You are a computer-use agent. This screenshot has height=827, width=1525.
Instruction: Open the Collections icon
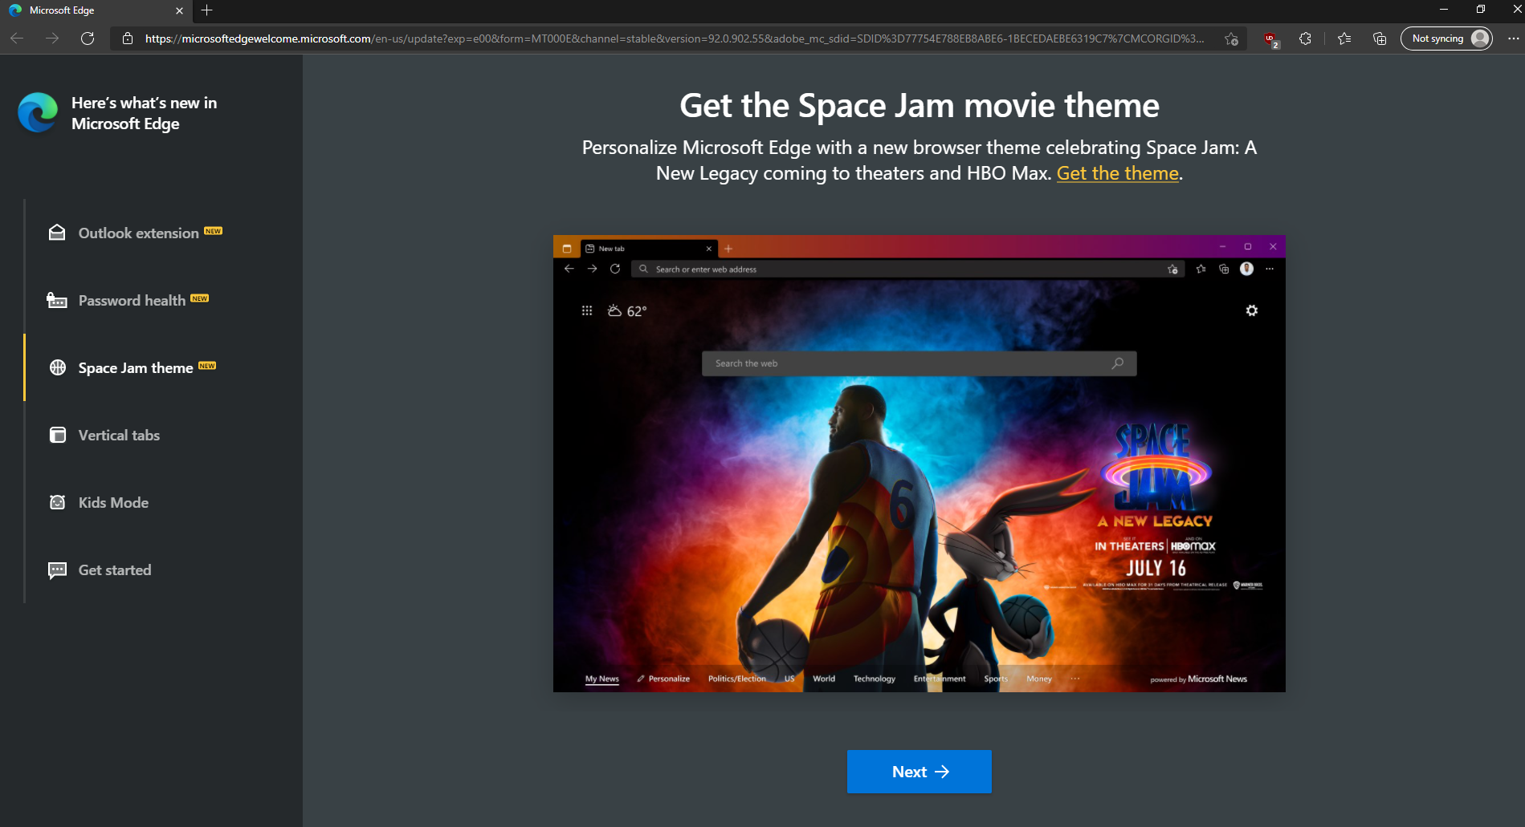pyautogui.click(x=1380, y=39)
